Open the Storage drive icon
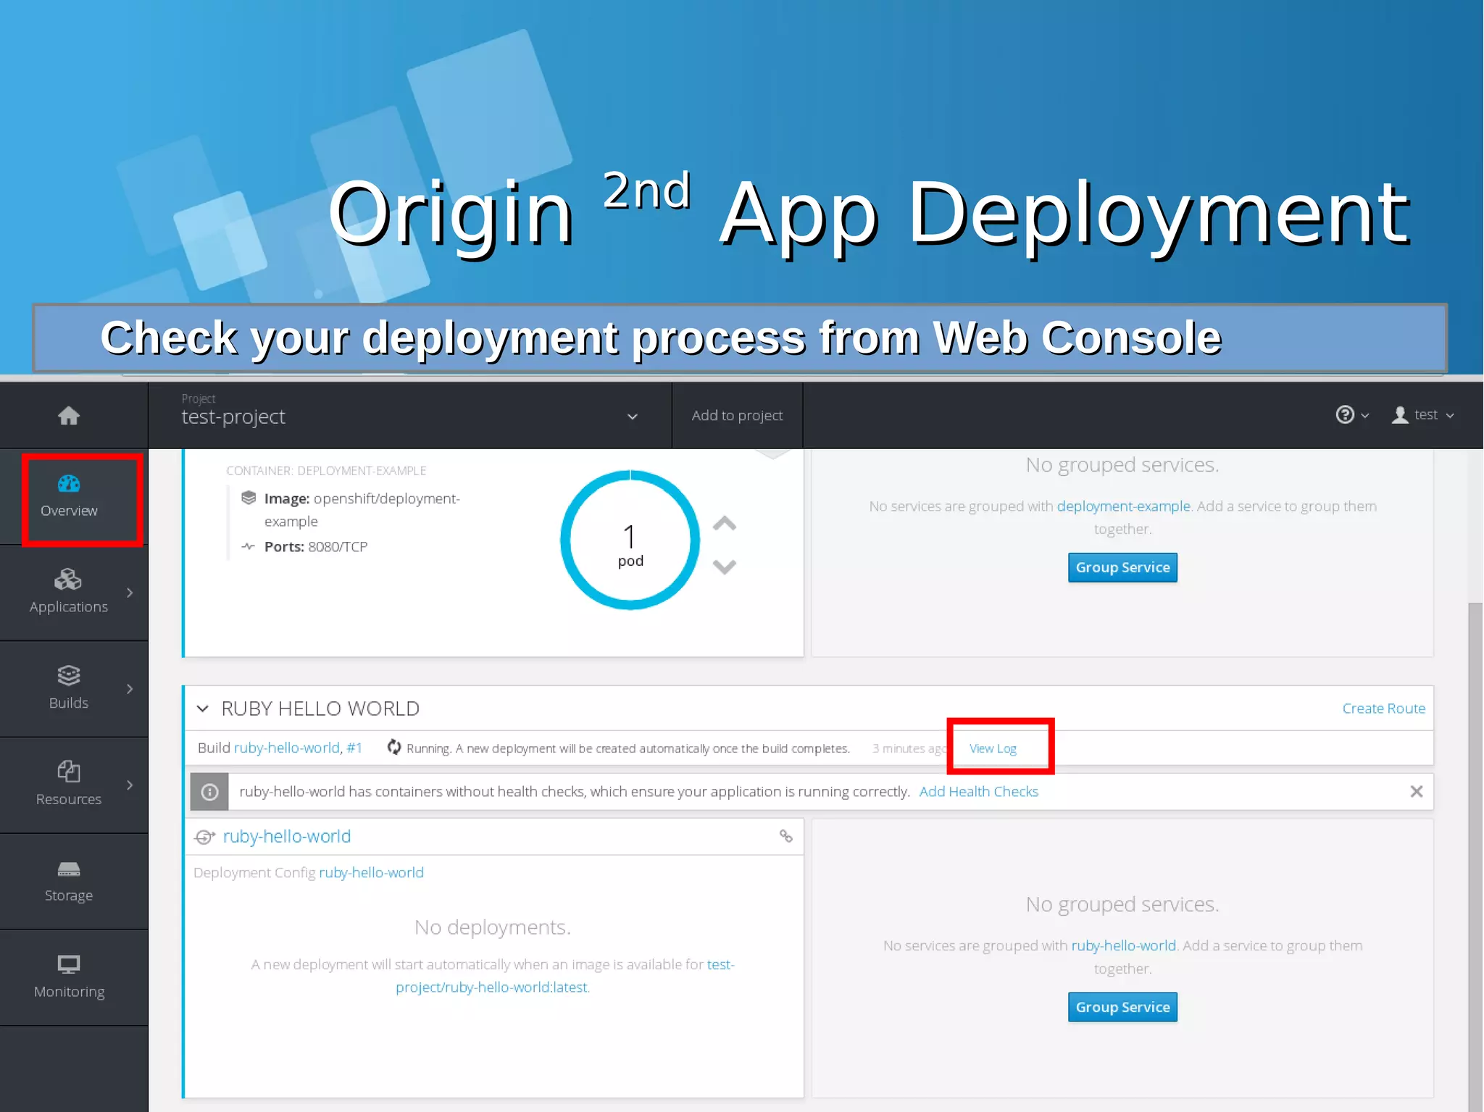 [x=69, y=869]
